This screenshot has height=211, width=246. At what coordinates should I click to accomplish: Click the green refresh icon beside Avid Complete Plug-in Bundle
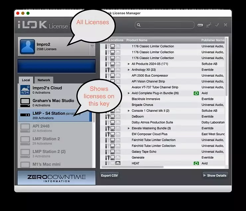[196, 93]
